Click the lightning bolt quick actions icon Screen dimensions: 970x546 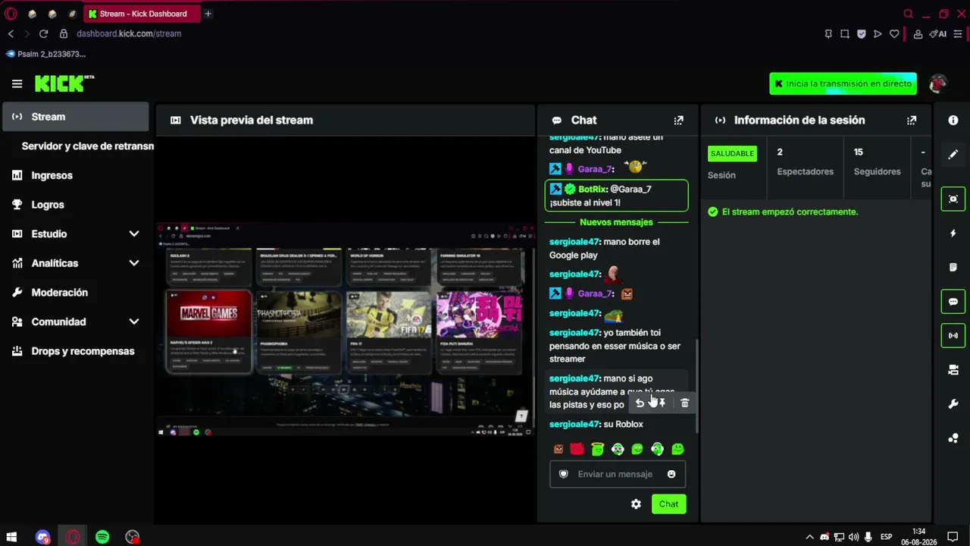(x=953, y=234)
